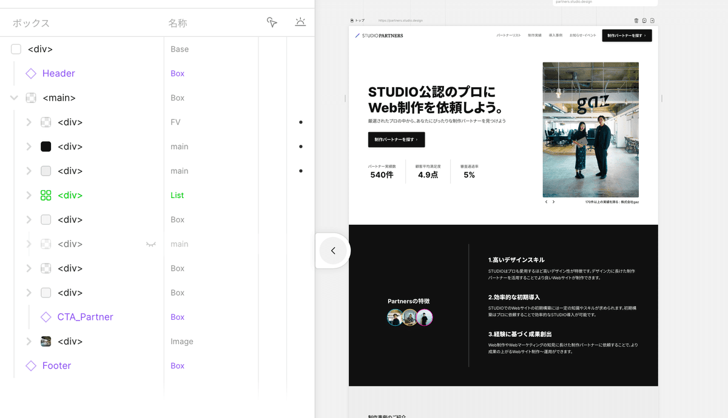Screen dimensions: 728x418
Task: Click the 5% statistic in preview
Action: tap(469, 175)
